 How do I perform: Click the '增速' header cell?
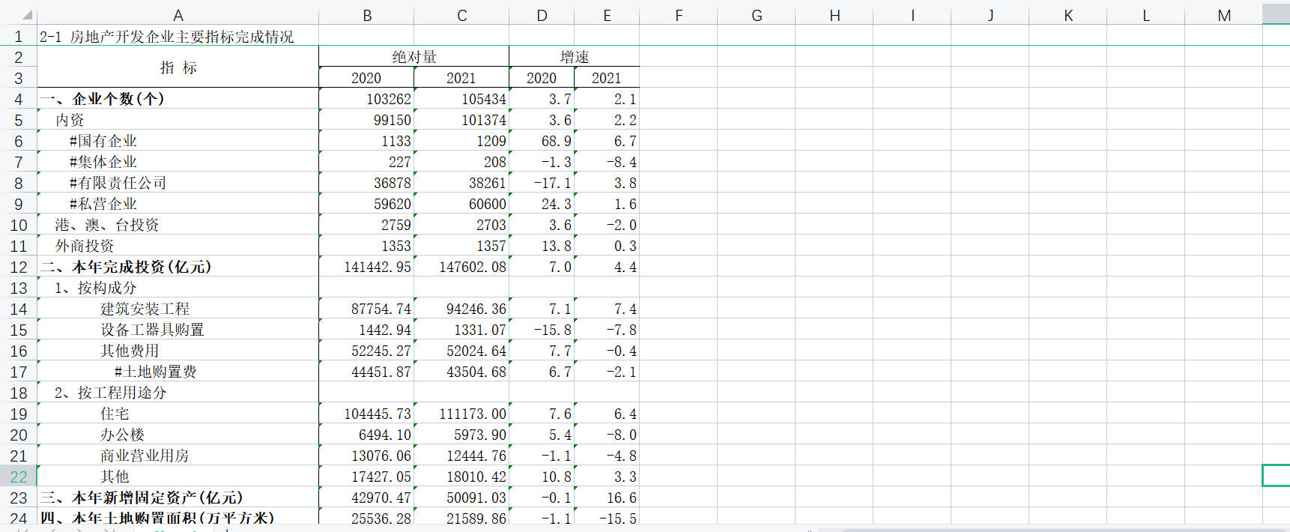(575, 56)
